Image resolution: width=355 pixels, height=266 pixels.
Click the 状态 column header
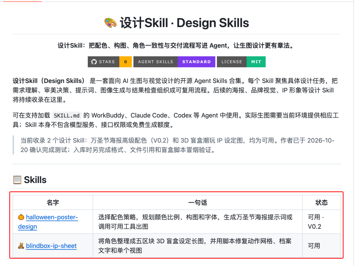pyautogui.click(x=321, y=202)
